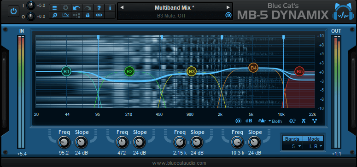Open the about info icon
This screenshot has width=357, height=167.
[x=110, y=8]
